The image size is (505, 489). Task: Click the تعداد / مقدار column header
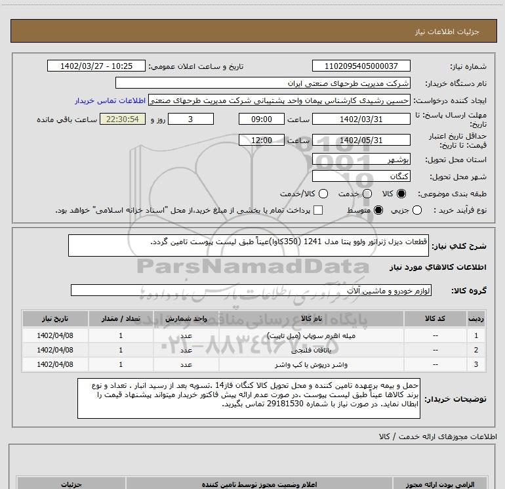click(121, 318)
